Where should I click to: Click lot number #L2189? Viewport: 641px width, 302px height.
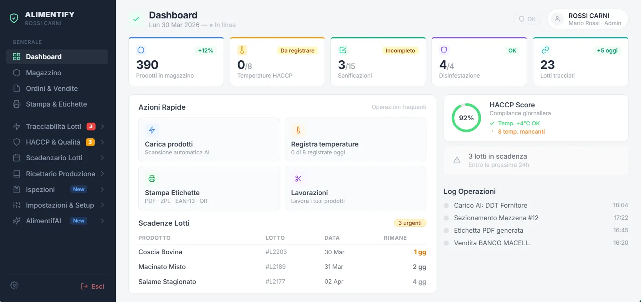[276, 267]
